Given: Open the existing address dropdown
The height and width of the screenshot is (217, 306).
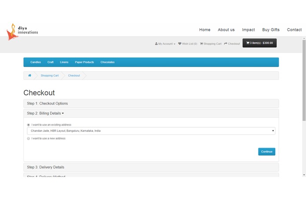Looking at the screenshot, I should point(151,131).
